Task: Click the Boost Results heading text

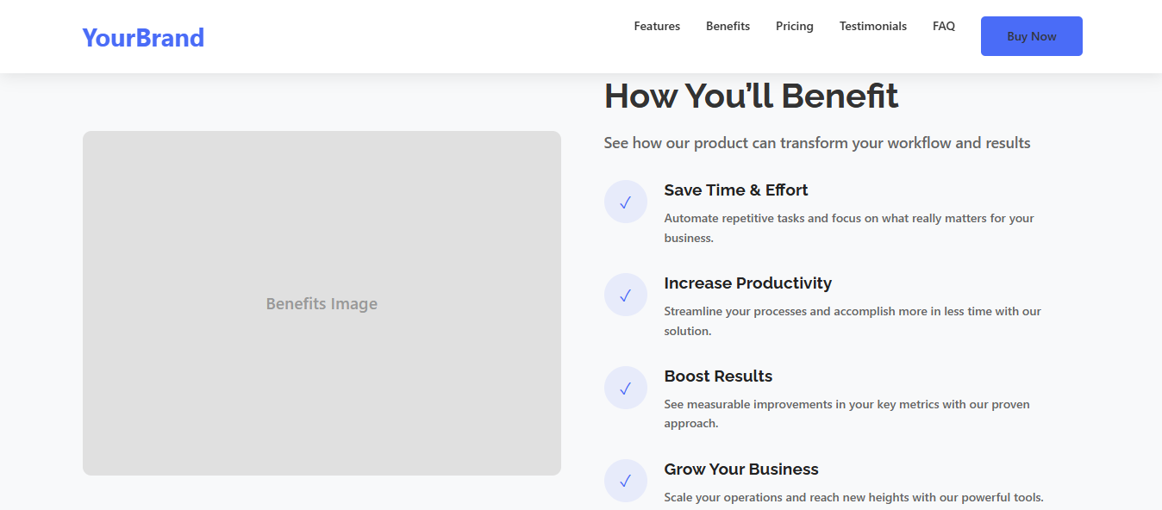Action: 718,376
